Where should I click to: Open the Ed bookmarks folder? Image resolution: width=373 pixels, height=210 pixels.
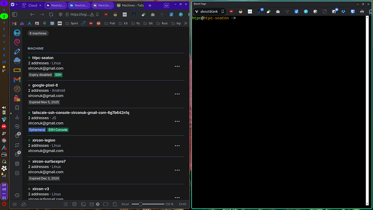click(x=123, y=23)
